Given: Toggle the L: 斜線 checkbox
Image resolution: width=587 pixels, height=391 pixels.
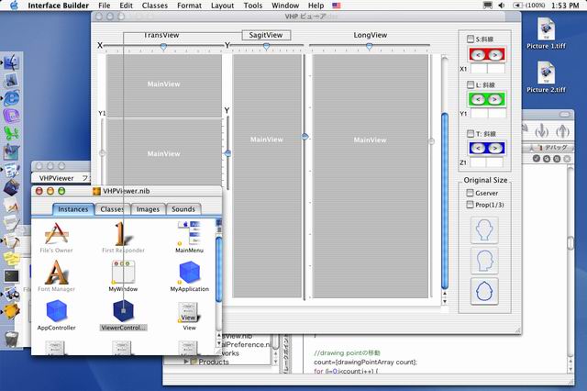Looking at the screenshot, I should [x=471, y=85].
